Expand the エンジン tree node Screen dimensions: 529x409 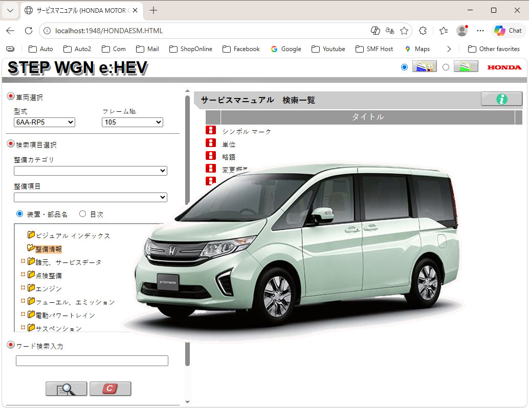(x=23, y=287)
